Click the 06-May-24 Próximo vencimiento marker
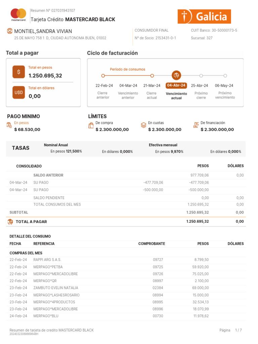258x344 pixels. tap(225, 76)
